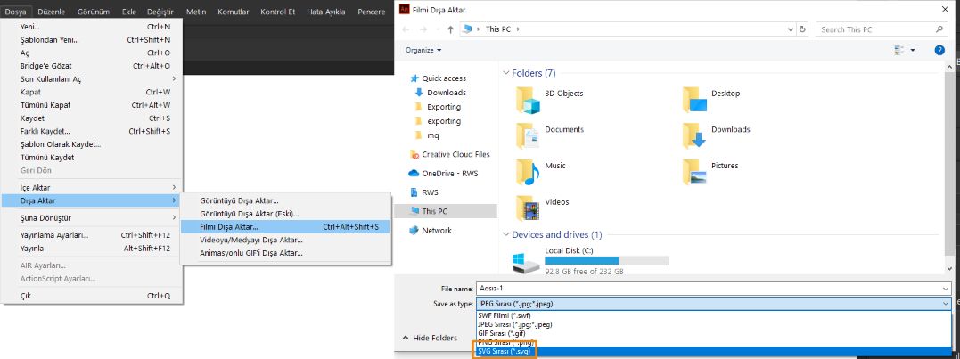Open the Ekle menu
This screenshot has height=359, width=960.
point(129,12)
